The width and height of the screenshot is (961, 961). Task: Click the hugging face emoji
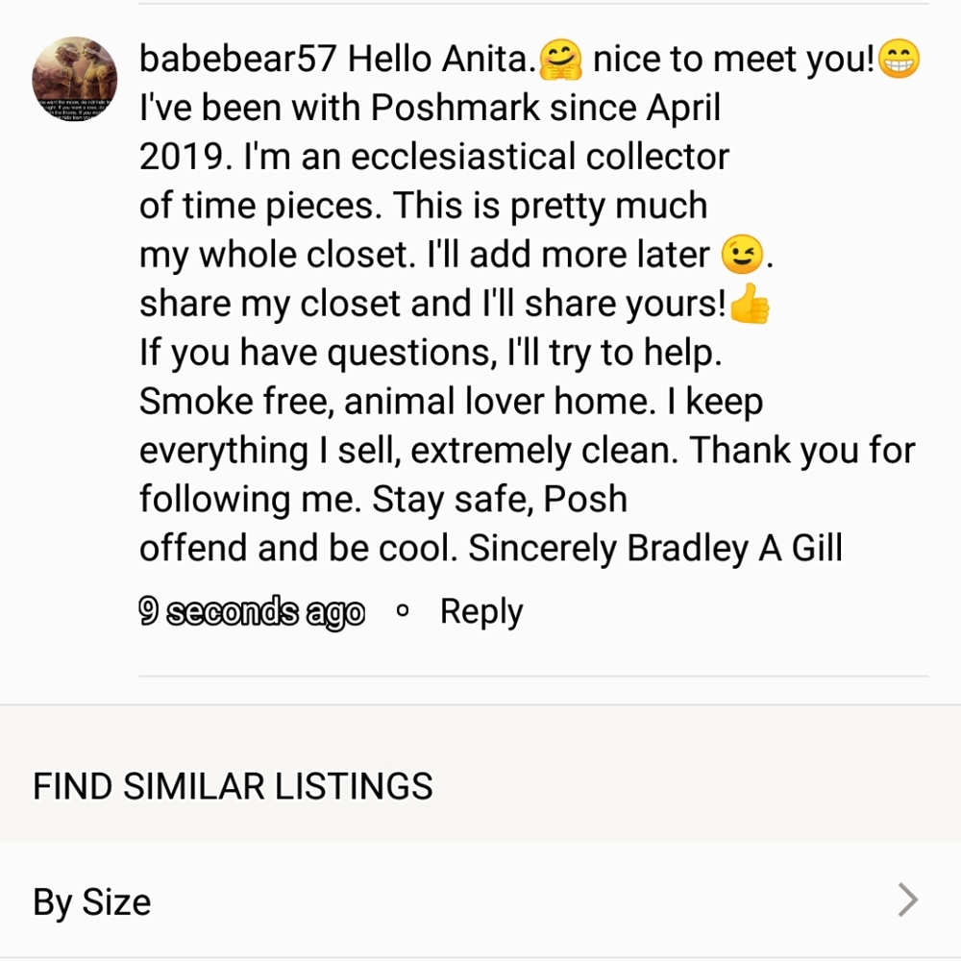[x=563, y=62]
